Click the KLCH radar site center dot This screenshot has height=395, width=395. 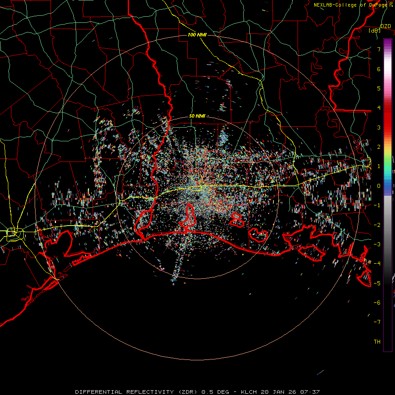click(197, 197)
